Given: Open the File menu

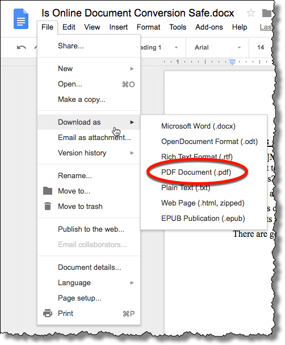Looking at the screenshot, I should 47,27.
